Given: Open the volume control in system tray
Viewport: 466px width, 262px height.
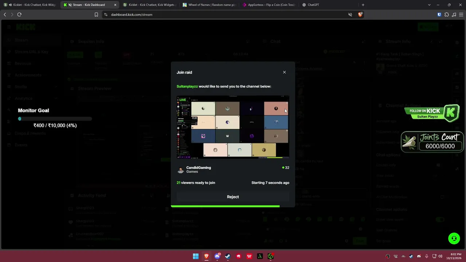Looking at the screenshot, I should [440, 256].
